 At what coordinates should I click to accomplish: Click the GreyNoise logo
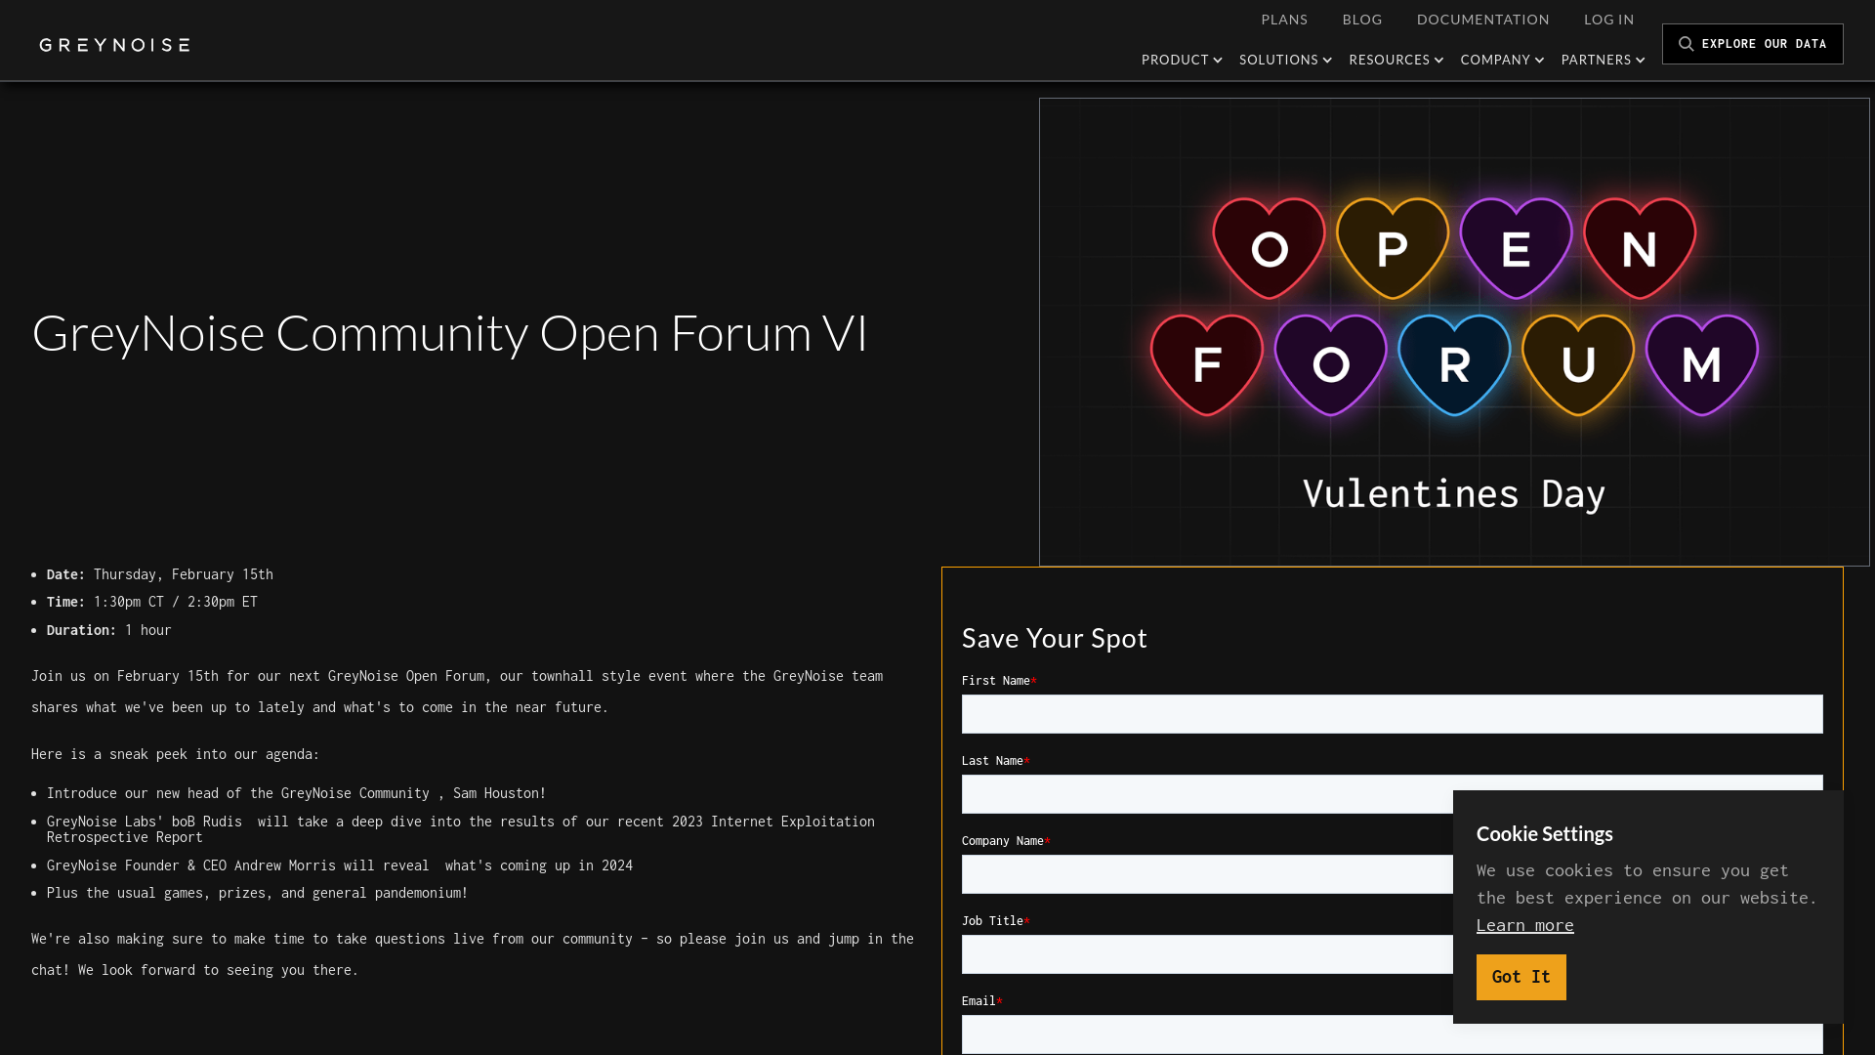(114, 45)
